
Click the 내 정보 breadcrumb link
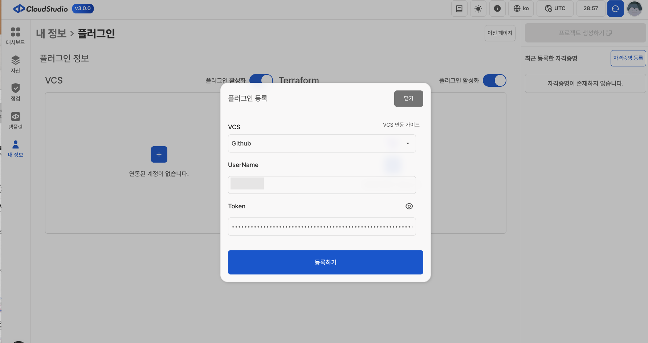(x=51, y=34)
